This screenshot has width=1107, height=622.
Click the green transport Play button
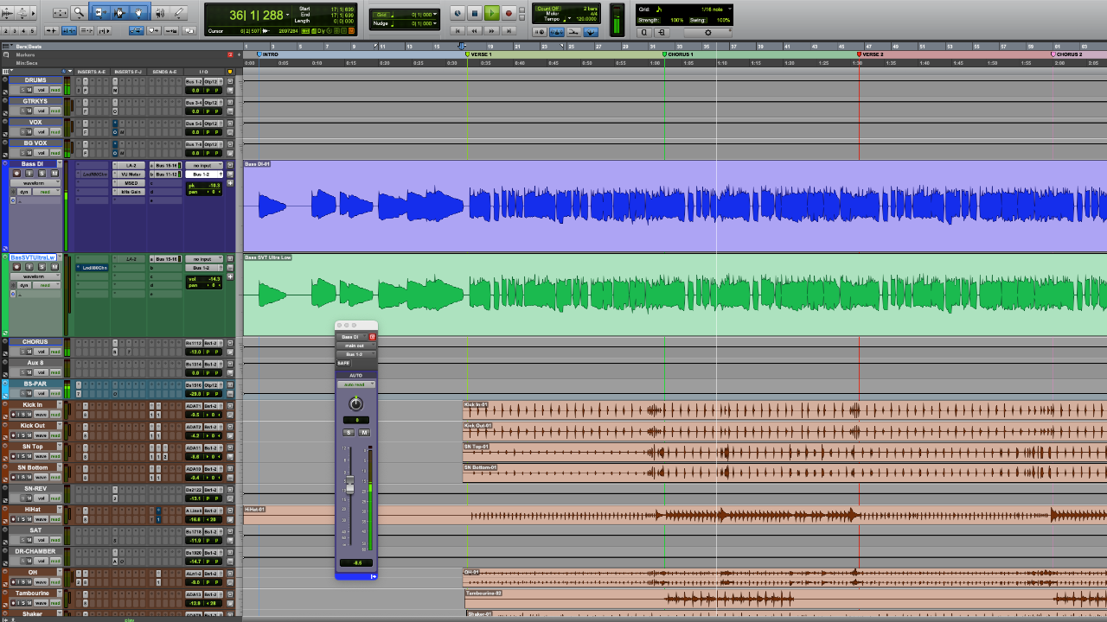(x=491, y=13)
